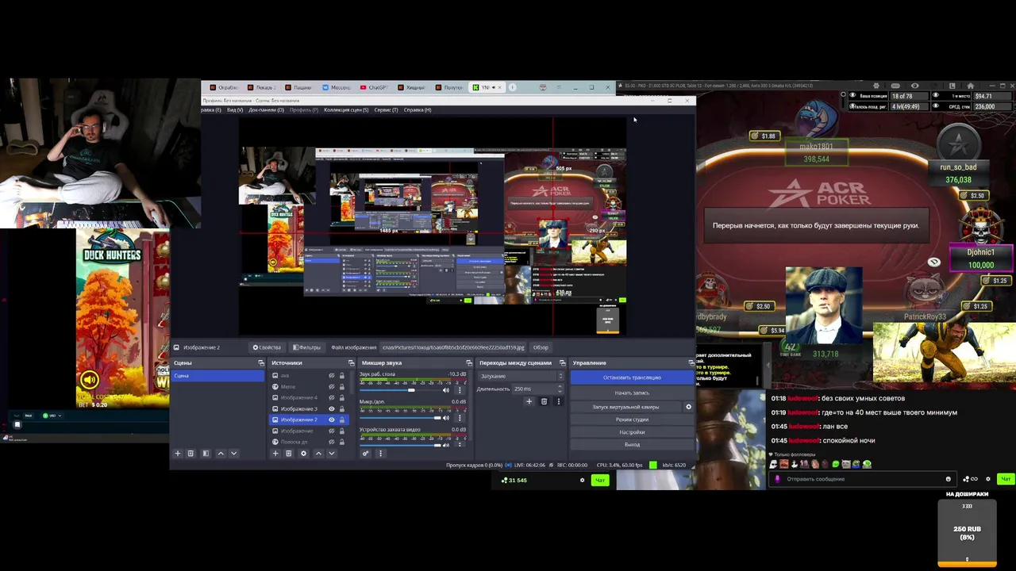Remove scene transition using trash icon
This screenshot has height=571, width=1016.
point(544,401)
